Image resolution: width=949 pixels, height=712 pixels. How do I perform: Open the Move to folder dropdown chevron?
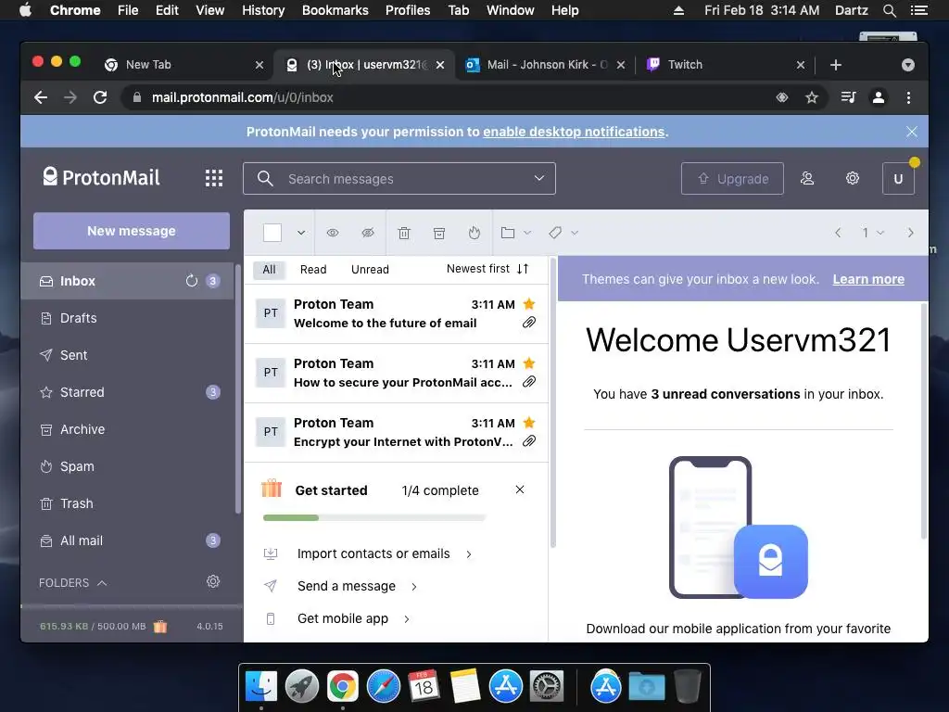527,233
